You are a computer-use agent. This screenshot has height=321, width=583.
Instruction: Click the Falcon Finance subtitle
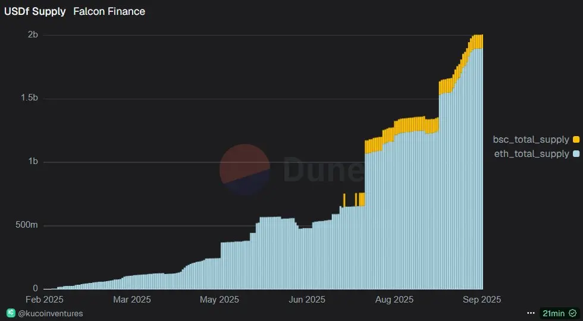point(109,11)
